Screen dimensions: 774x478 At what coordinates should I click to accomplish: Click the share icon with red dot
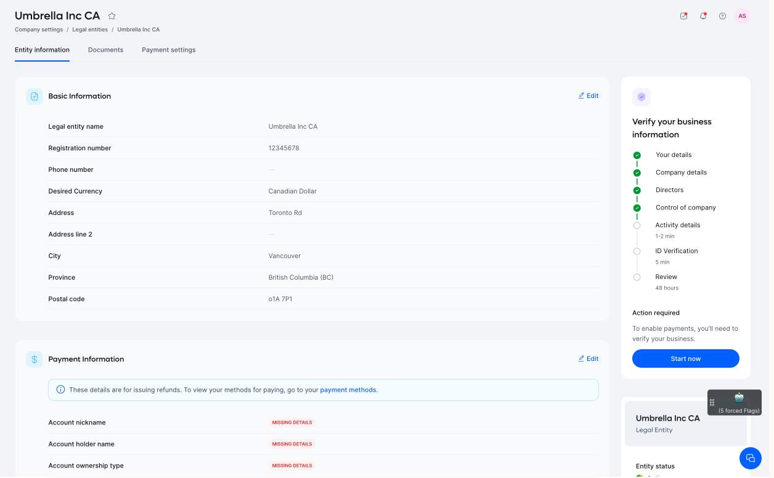pyautogui.click(x=683, y=16)
